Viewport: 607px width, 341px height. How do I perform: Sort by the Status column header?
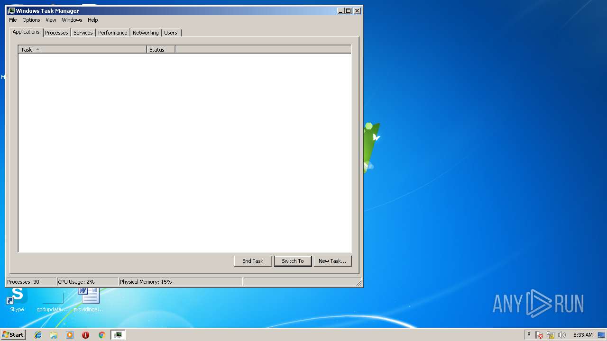click(161, 49)
